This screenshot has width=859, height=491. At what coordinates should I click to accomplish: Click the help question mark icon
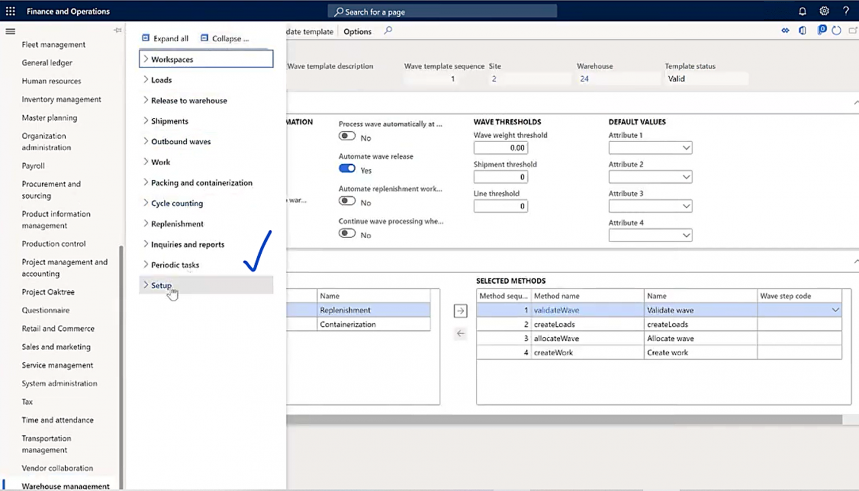pyautogui.click(x=846, y=11)
